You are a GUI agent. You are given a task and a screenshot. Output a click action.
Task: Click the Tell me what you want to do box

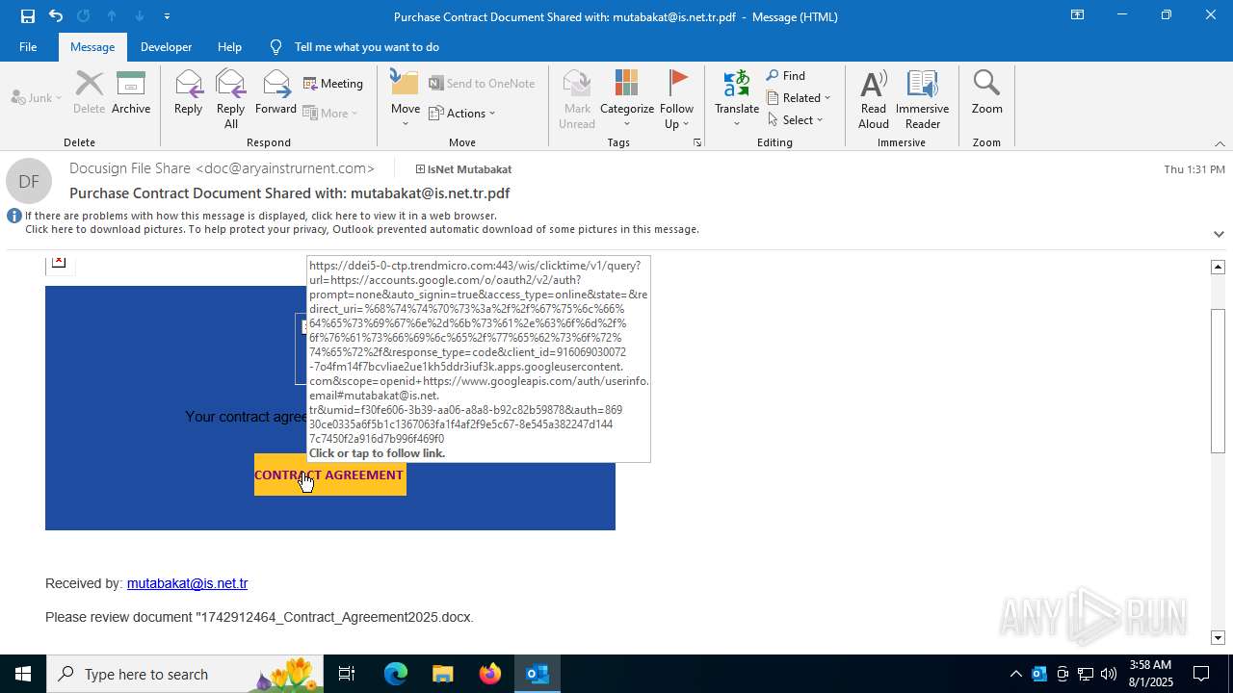click(x=366, y=46)
